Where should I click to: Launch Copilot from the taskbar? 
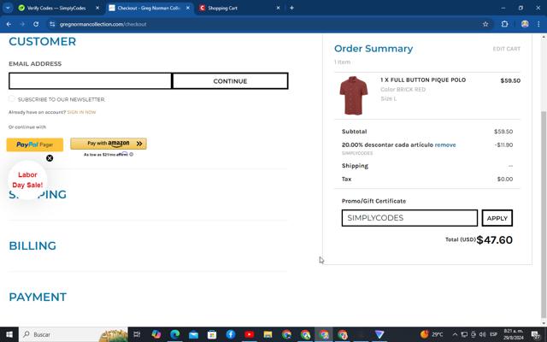click(156, 334)
